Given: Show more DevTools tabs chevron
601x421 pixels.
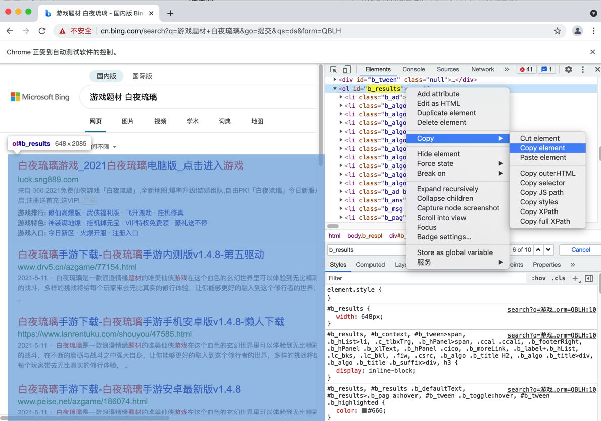Looking at the screenshot, I should click(506, 69).
